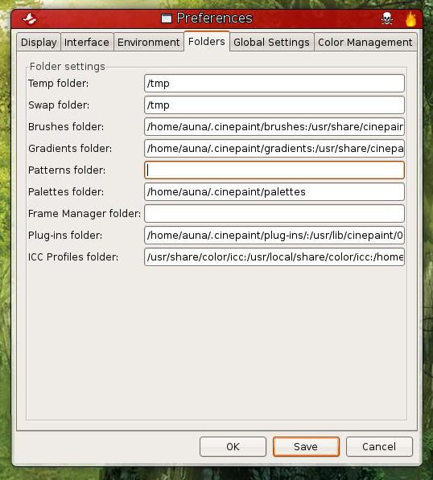
Task: Click the 'Brushes folder:' label
Action: (x=66, y=127)
